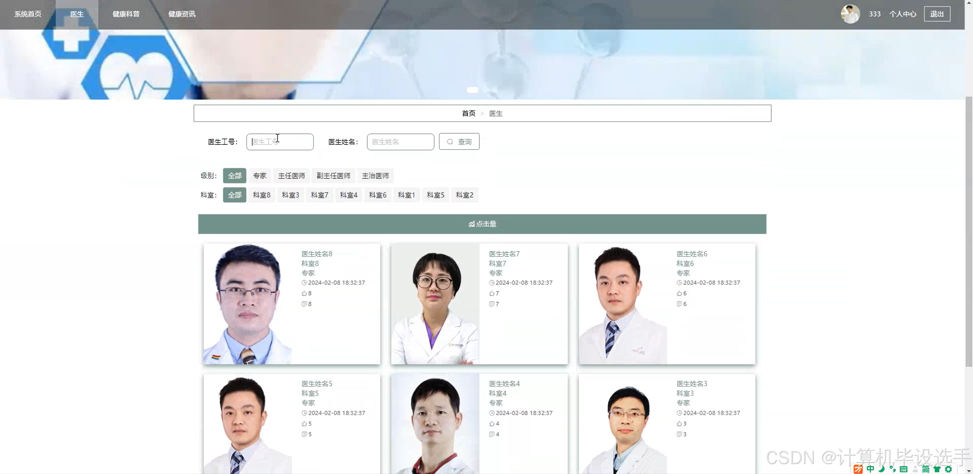Open the soft keyboard icon in IME toolbar
The width and height of the screenshot is (973, 474).
903,469
